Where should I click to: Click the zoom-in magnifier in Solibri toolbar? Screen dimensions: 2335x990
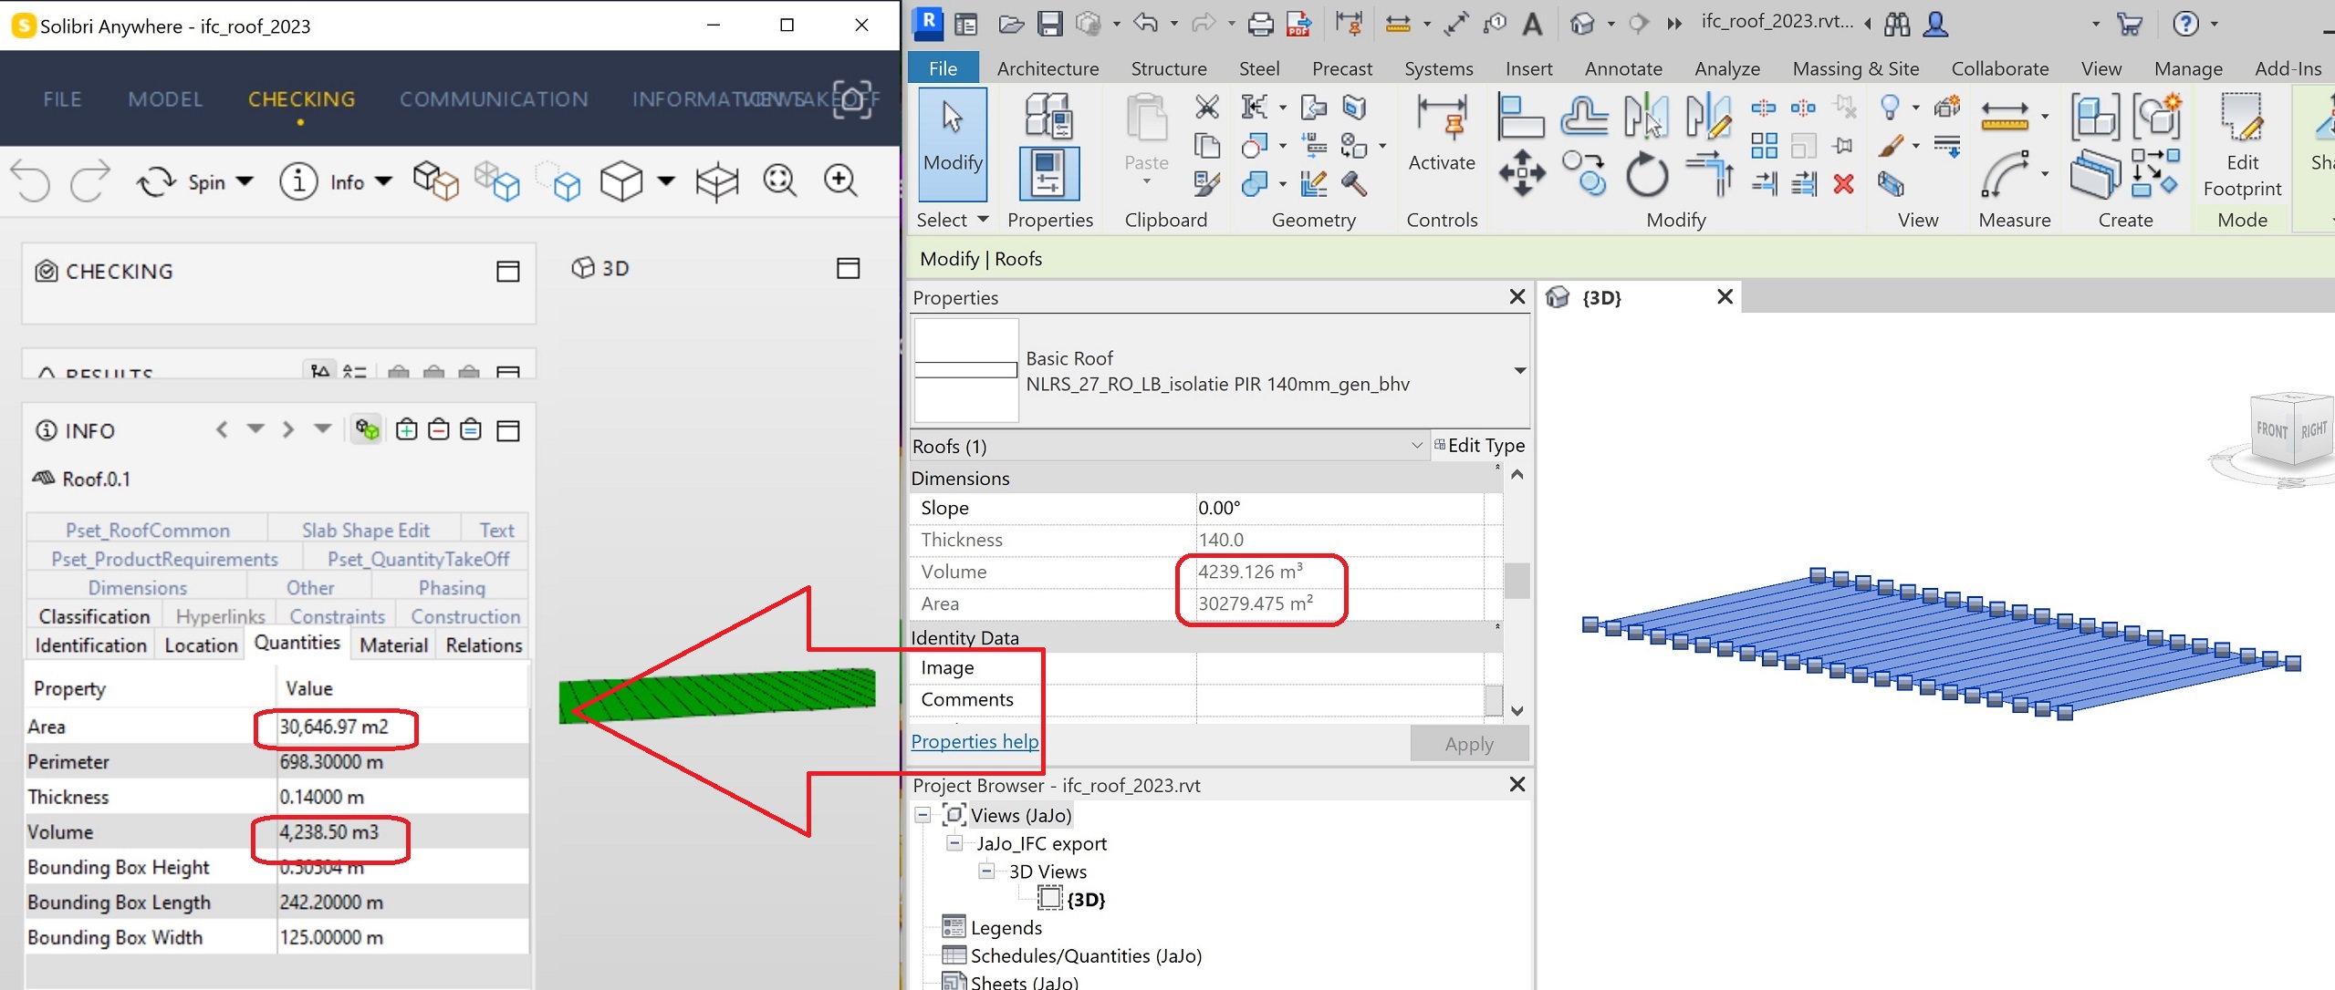pyautogui.click(x=839, y=180)
